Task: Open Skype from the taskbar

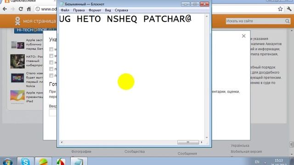Action: 25,161
